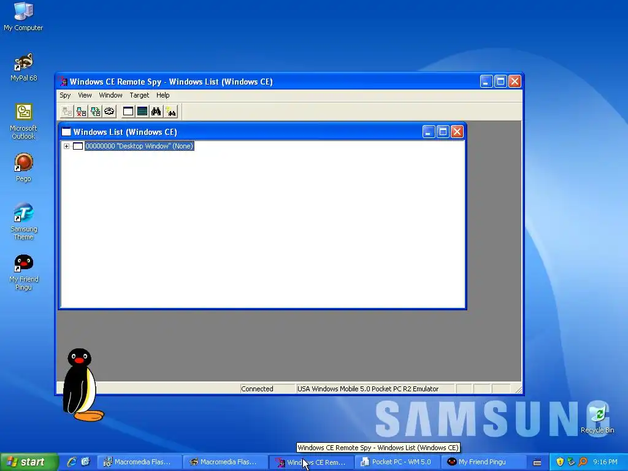Click the Windows List child window system icon
Screen dimensions: 628x471
tap(66, 132)
